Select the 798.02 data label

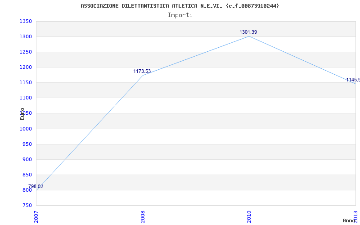tap(36, 186)
